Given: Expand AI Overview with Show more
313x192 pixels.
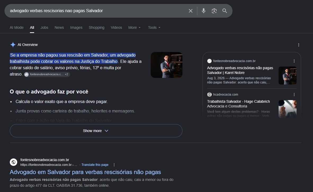Looking at the screenshot, I should [x=96, y=131].
